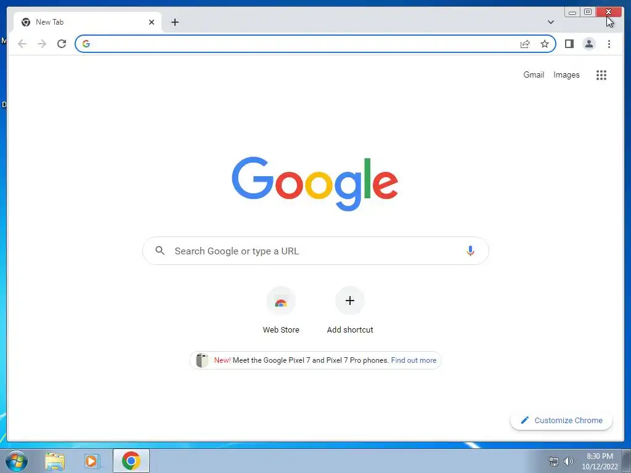Screen dimensions: 631x473
Task: Click the Google logo
Action: tap(315, 184)
